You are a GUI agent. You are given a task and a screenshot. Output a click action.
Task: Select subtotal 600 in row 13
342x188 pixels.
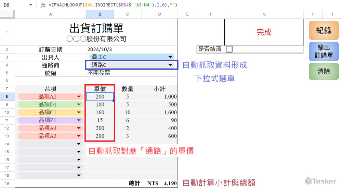[159, 136]
